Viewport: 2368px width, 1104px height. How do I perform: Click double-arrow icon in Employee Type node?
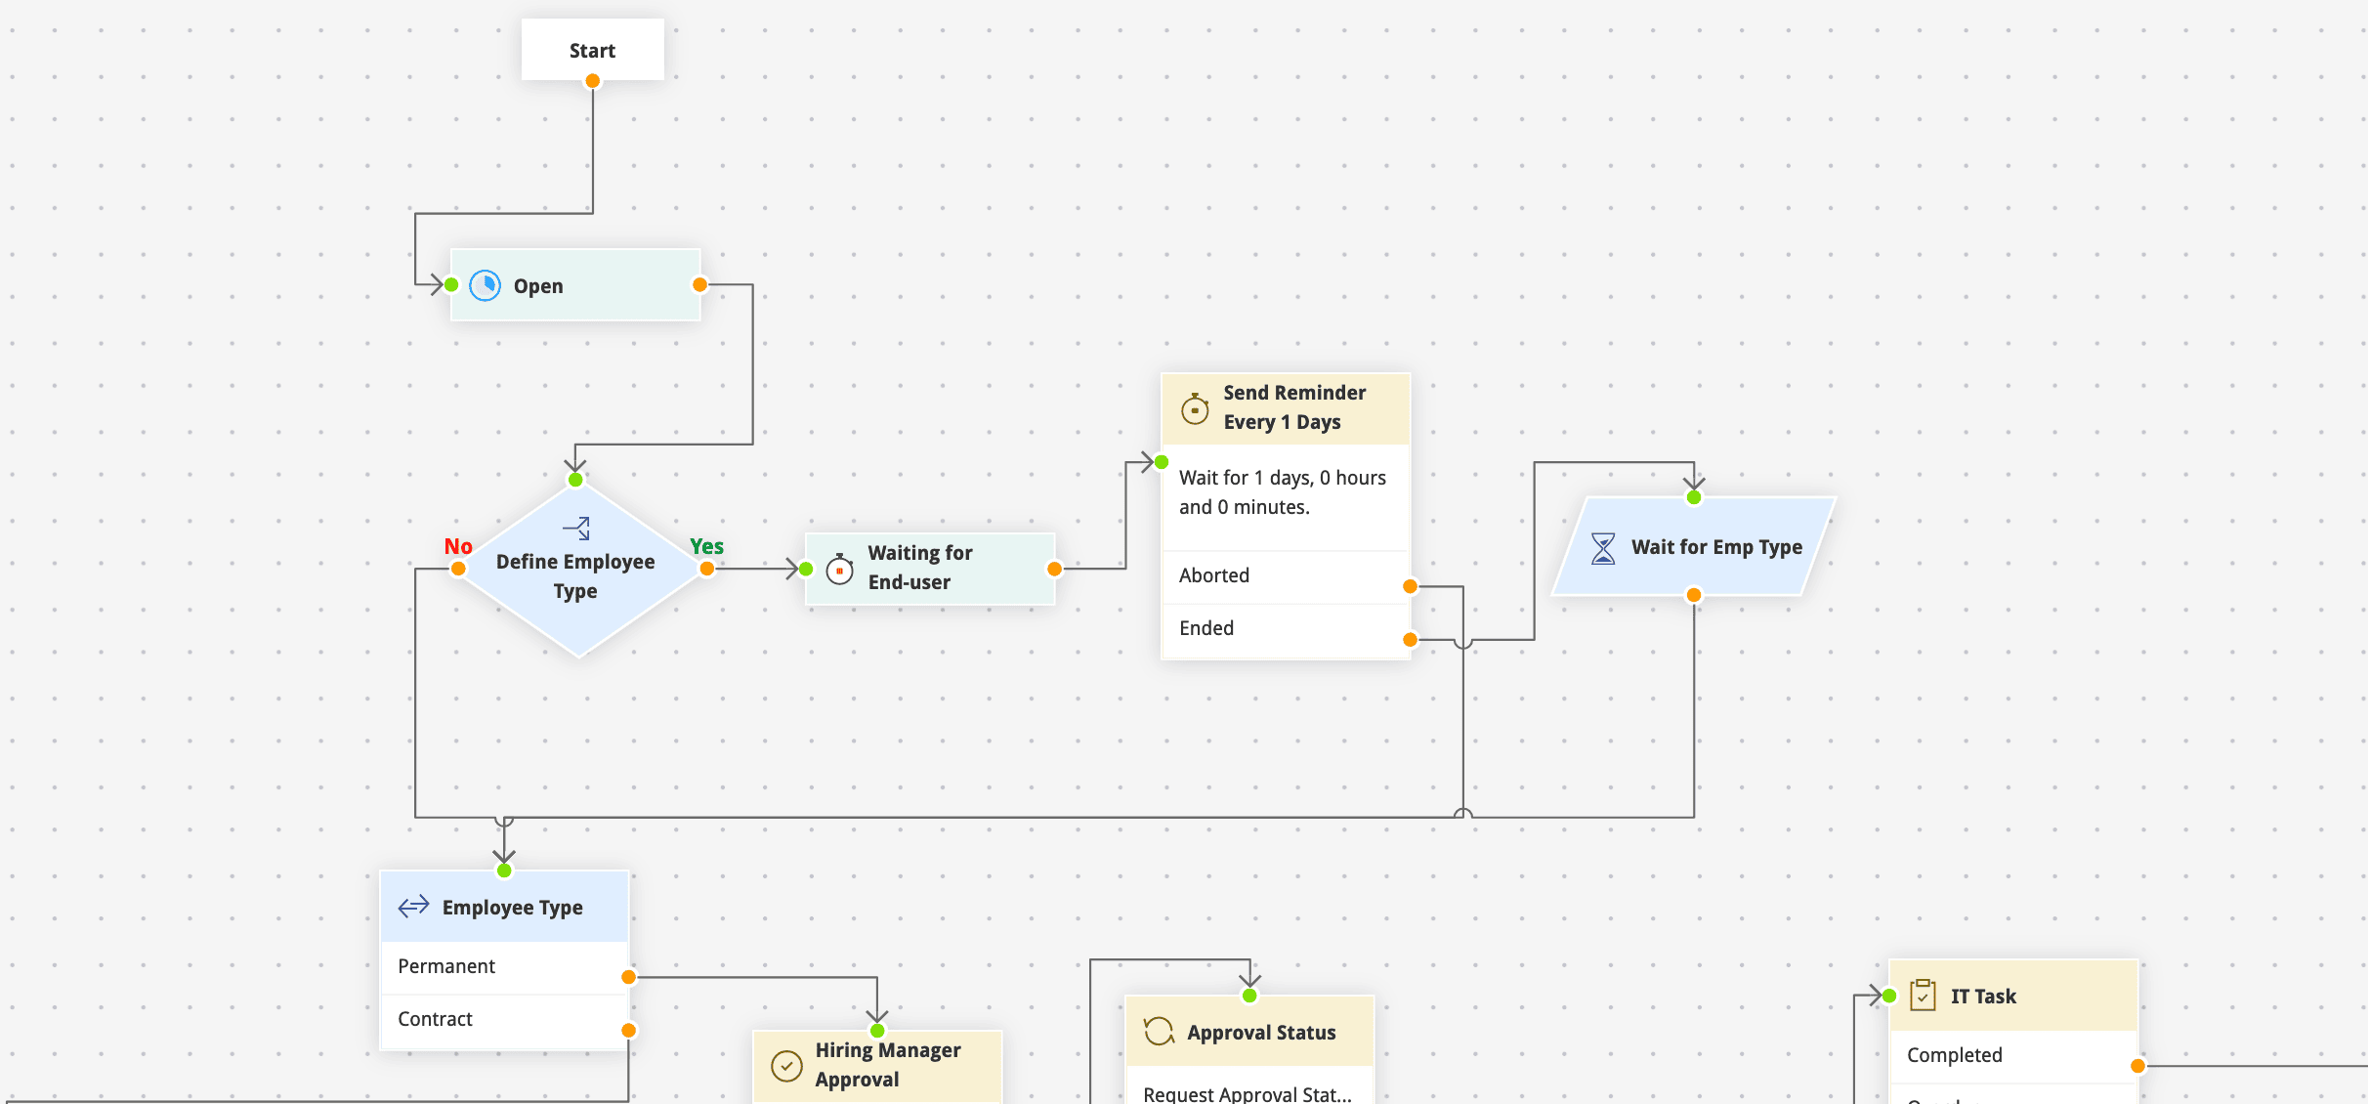pyautogui.click(x=413, y=907)
